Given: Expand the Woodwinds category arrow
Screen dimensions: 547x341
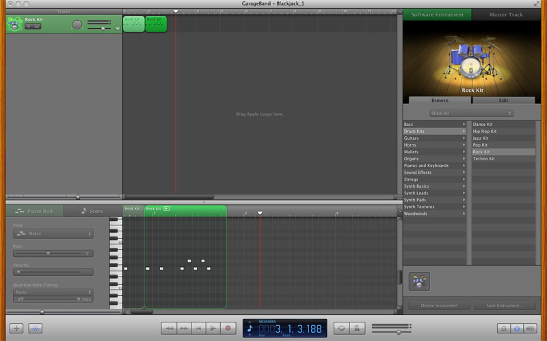Looking at the screenshot, I should [464, 214].
